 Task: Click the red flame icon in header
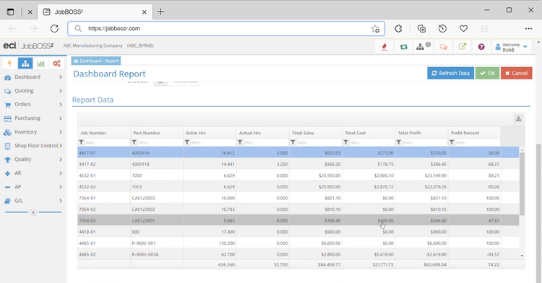384,47
